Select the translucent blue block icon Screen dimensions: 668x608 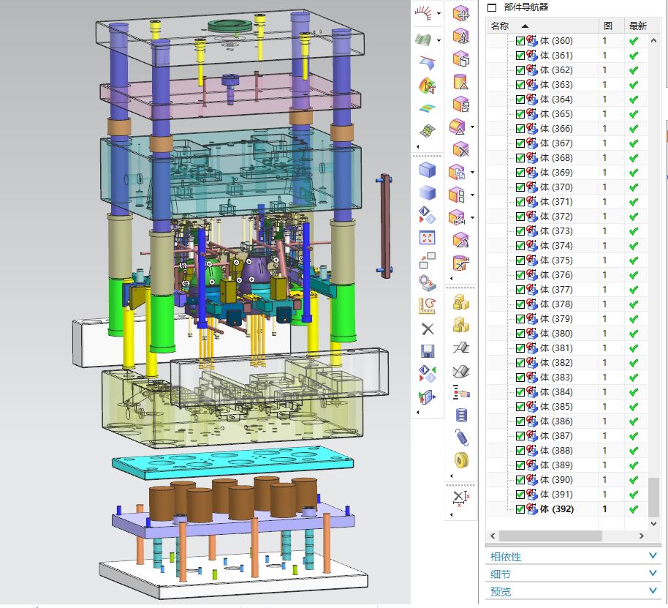point(428,192)
